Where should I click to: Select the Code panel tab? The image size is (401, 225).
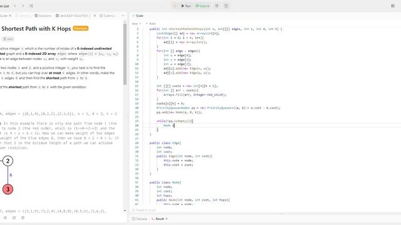pyautogui.click(x=138, y=16)
